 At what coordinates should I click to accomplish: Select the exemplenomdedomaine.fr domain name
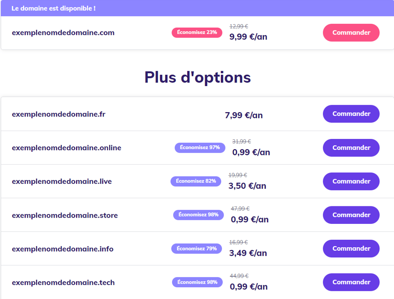[x=58, y=114]
